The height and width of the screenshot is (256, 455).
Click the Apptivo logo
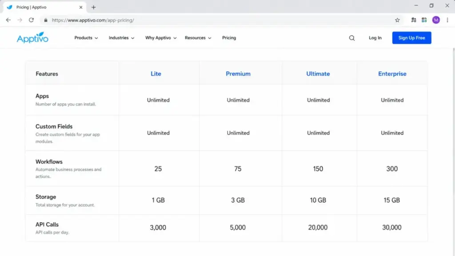pos(32,38)
